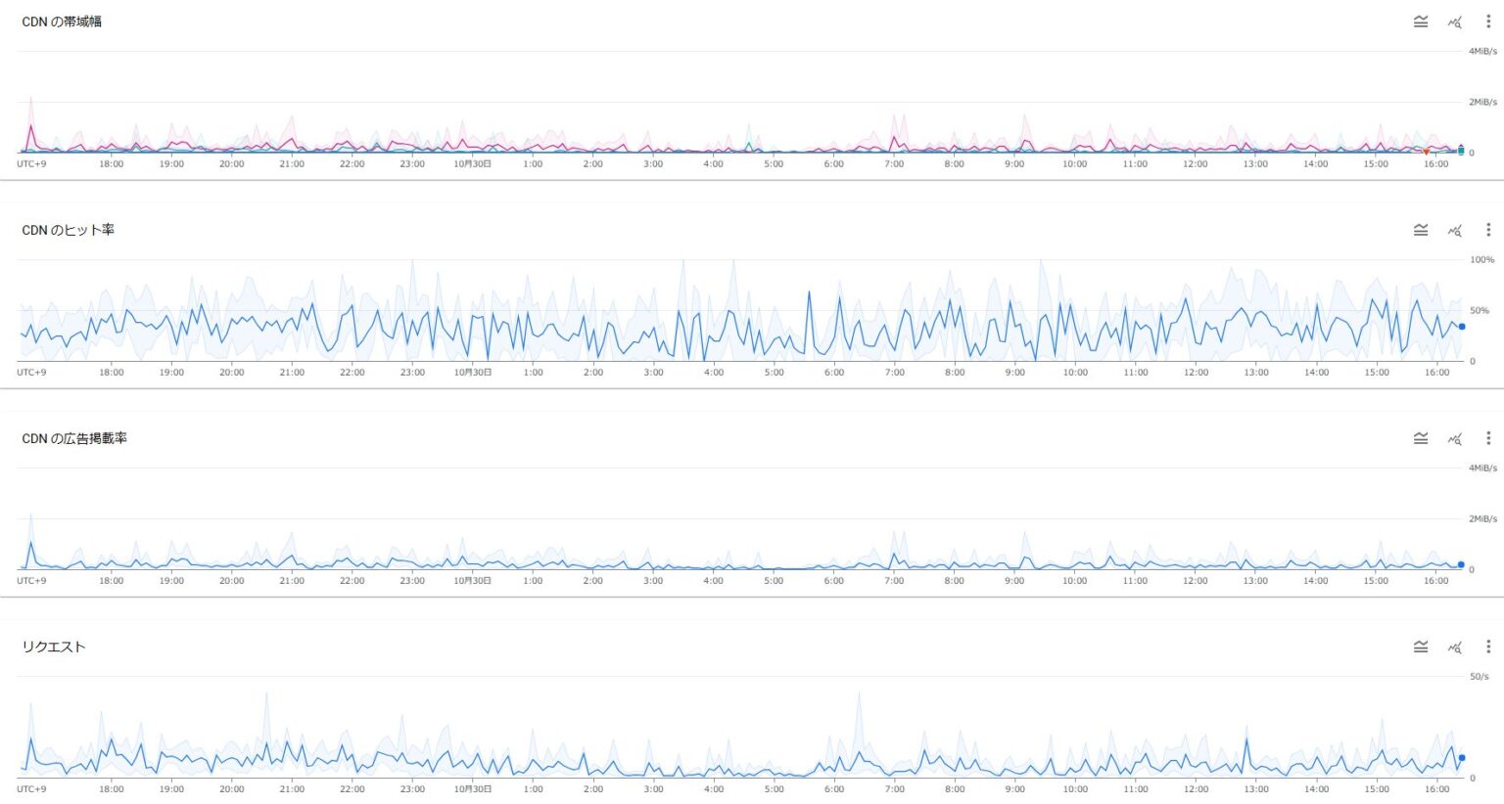The height and width of the screenshot is (804, 1504).
Task: Click the リクエスト chart title
Action: [54, 647]
